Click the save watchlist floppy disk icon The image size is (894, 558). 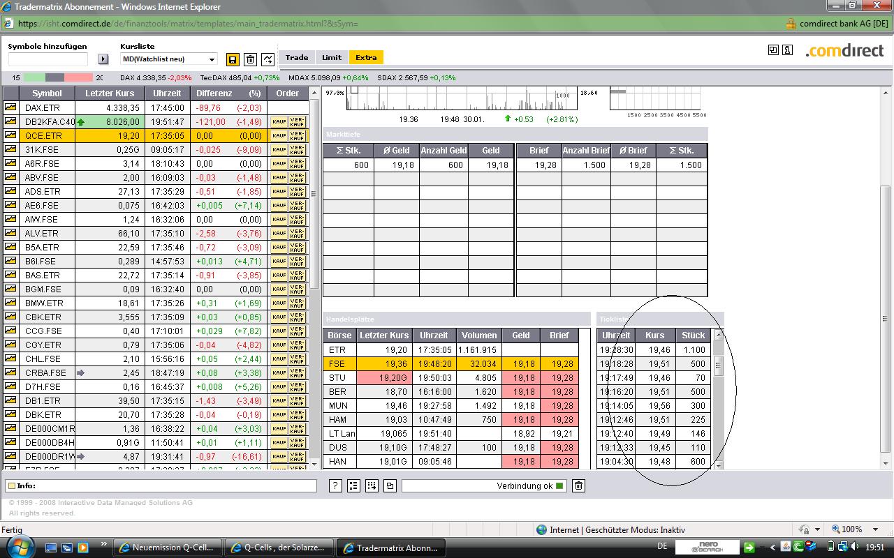coord(233,59)
